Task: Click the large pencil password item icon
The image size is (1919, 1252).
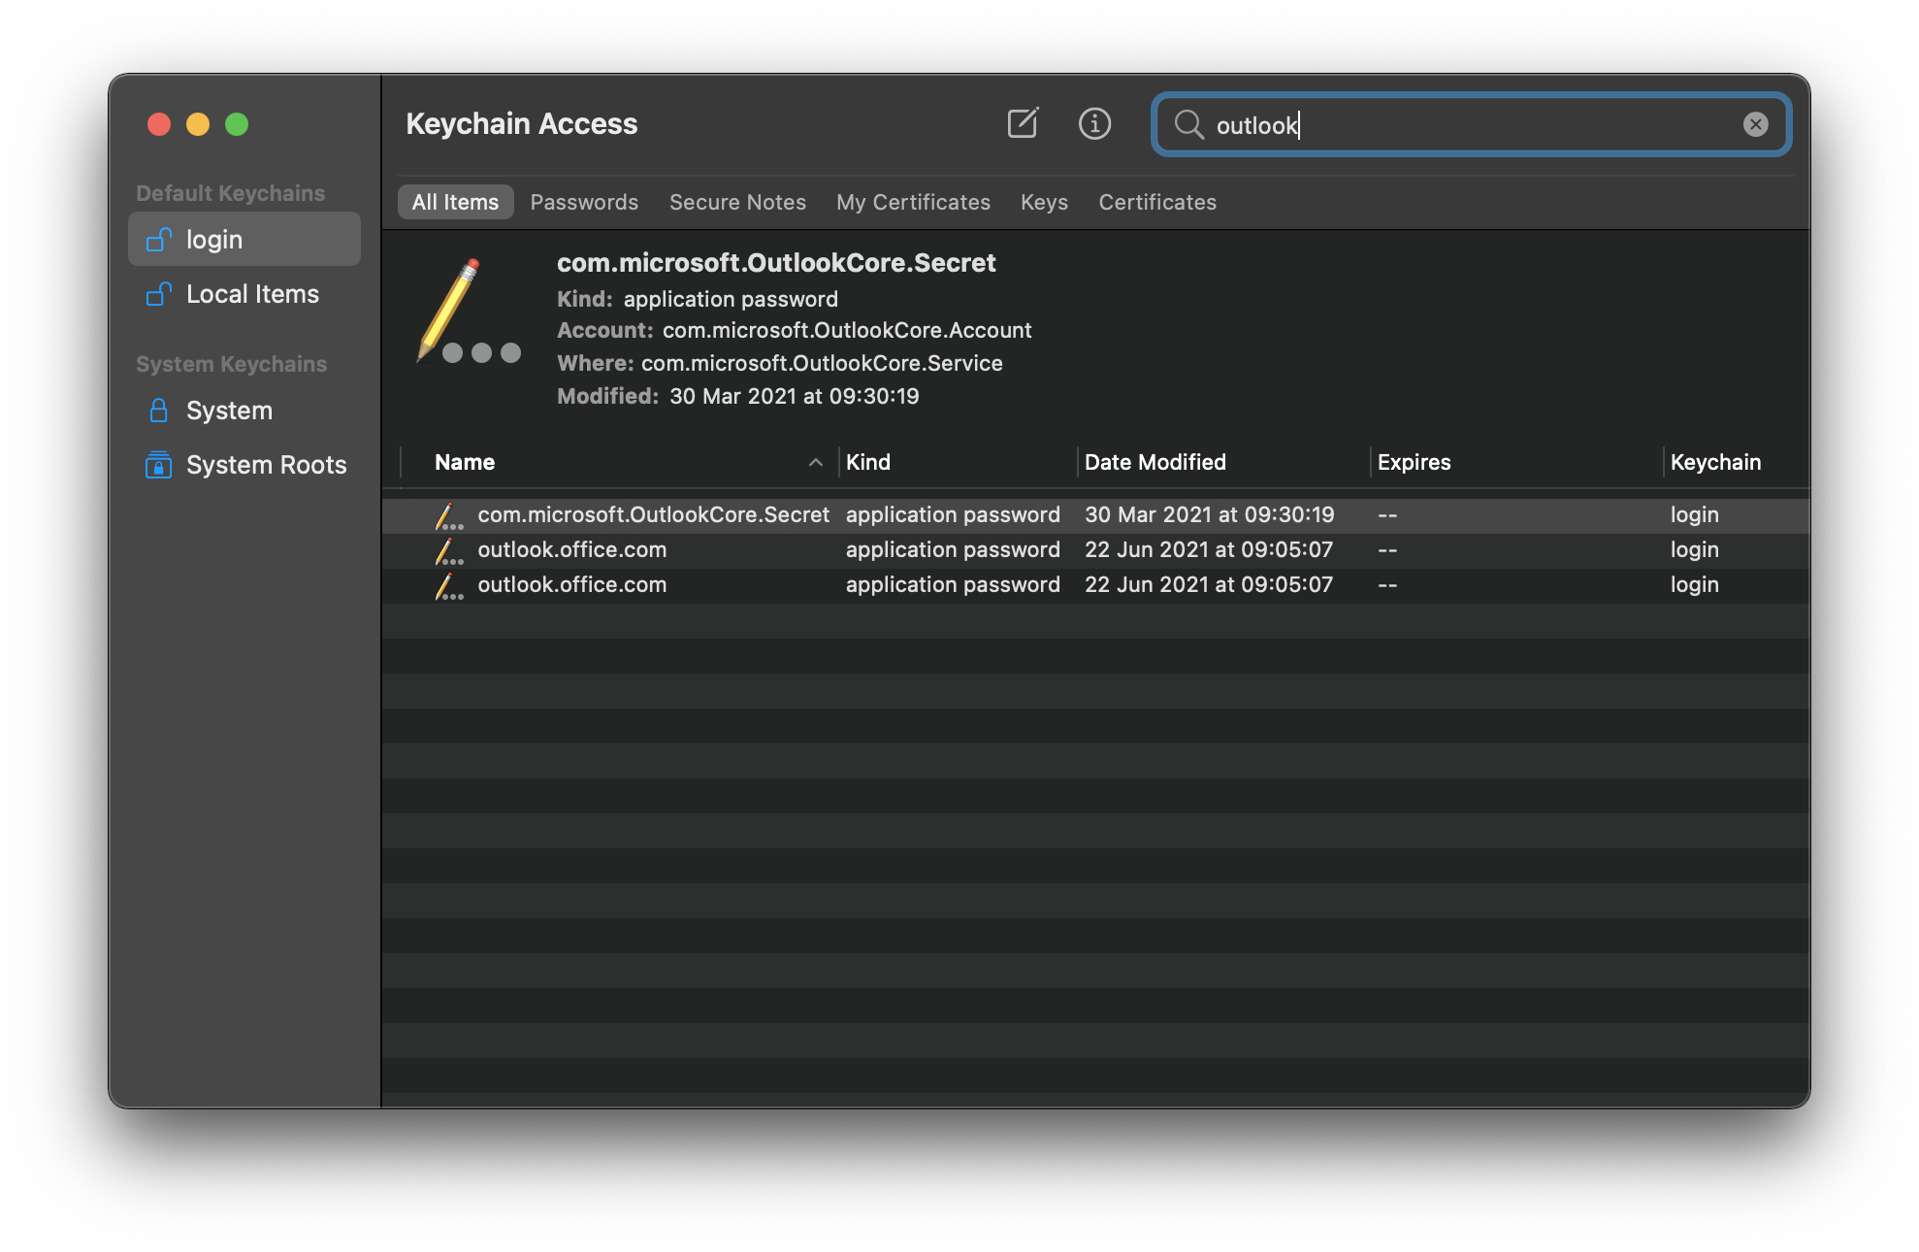Action: pyautogui.click(x=469, y=311)
